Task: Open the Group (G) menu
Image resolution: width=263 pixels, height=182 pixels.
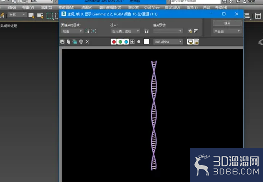Action: 12,8
